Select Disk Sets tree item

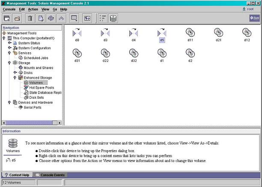click(x=34, y=97)
